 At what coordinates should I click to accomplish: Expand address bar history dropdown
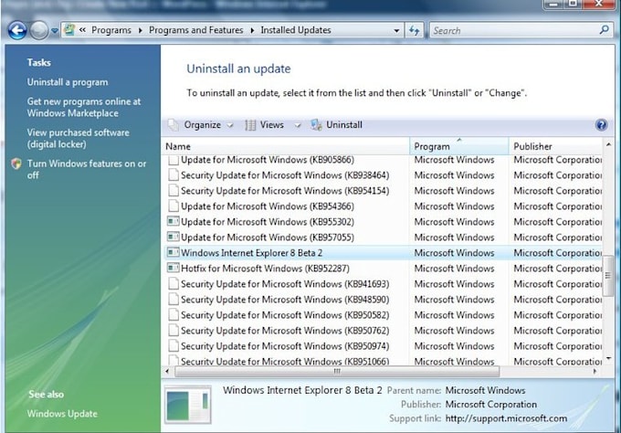point(396,30)
